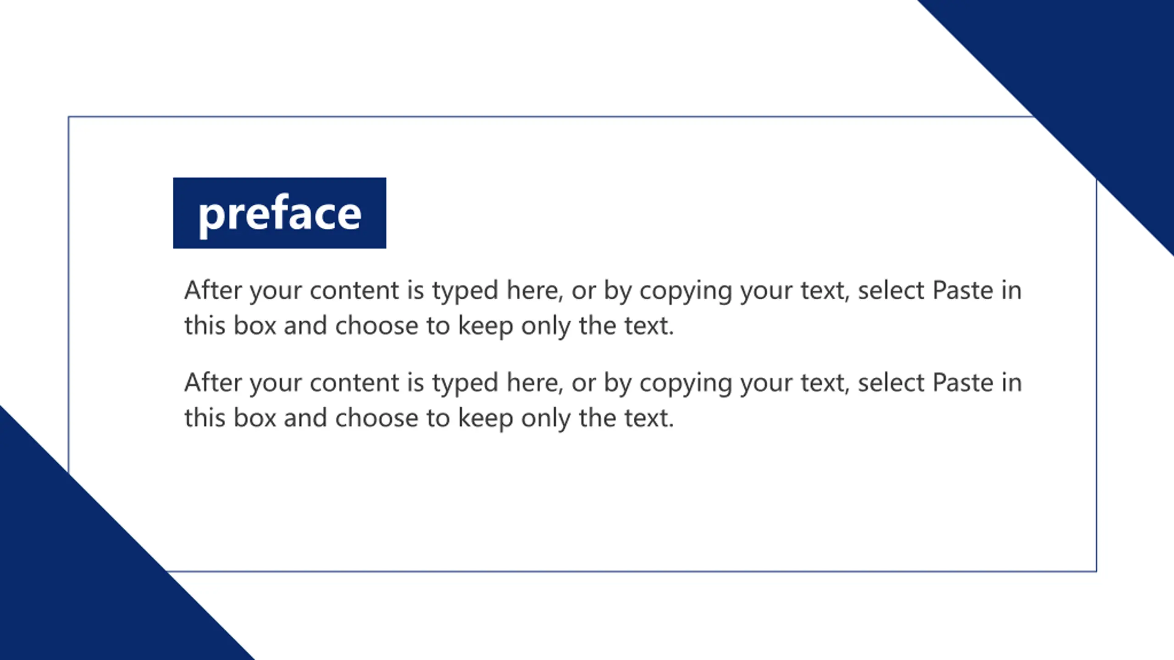Click the word "After" starting the first paragraph
The width and height of the screenshot is (1174, 660).
(x=213, y=291)
